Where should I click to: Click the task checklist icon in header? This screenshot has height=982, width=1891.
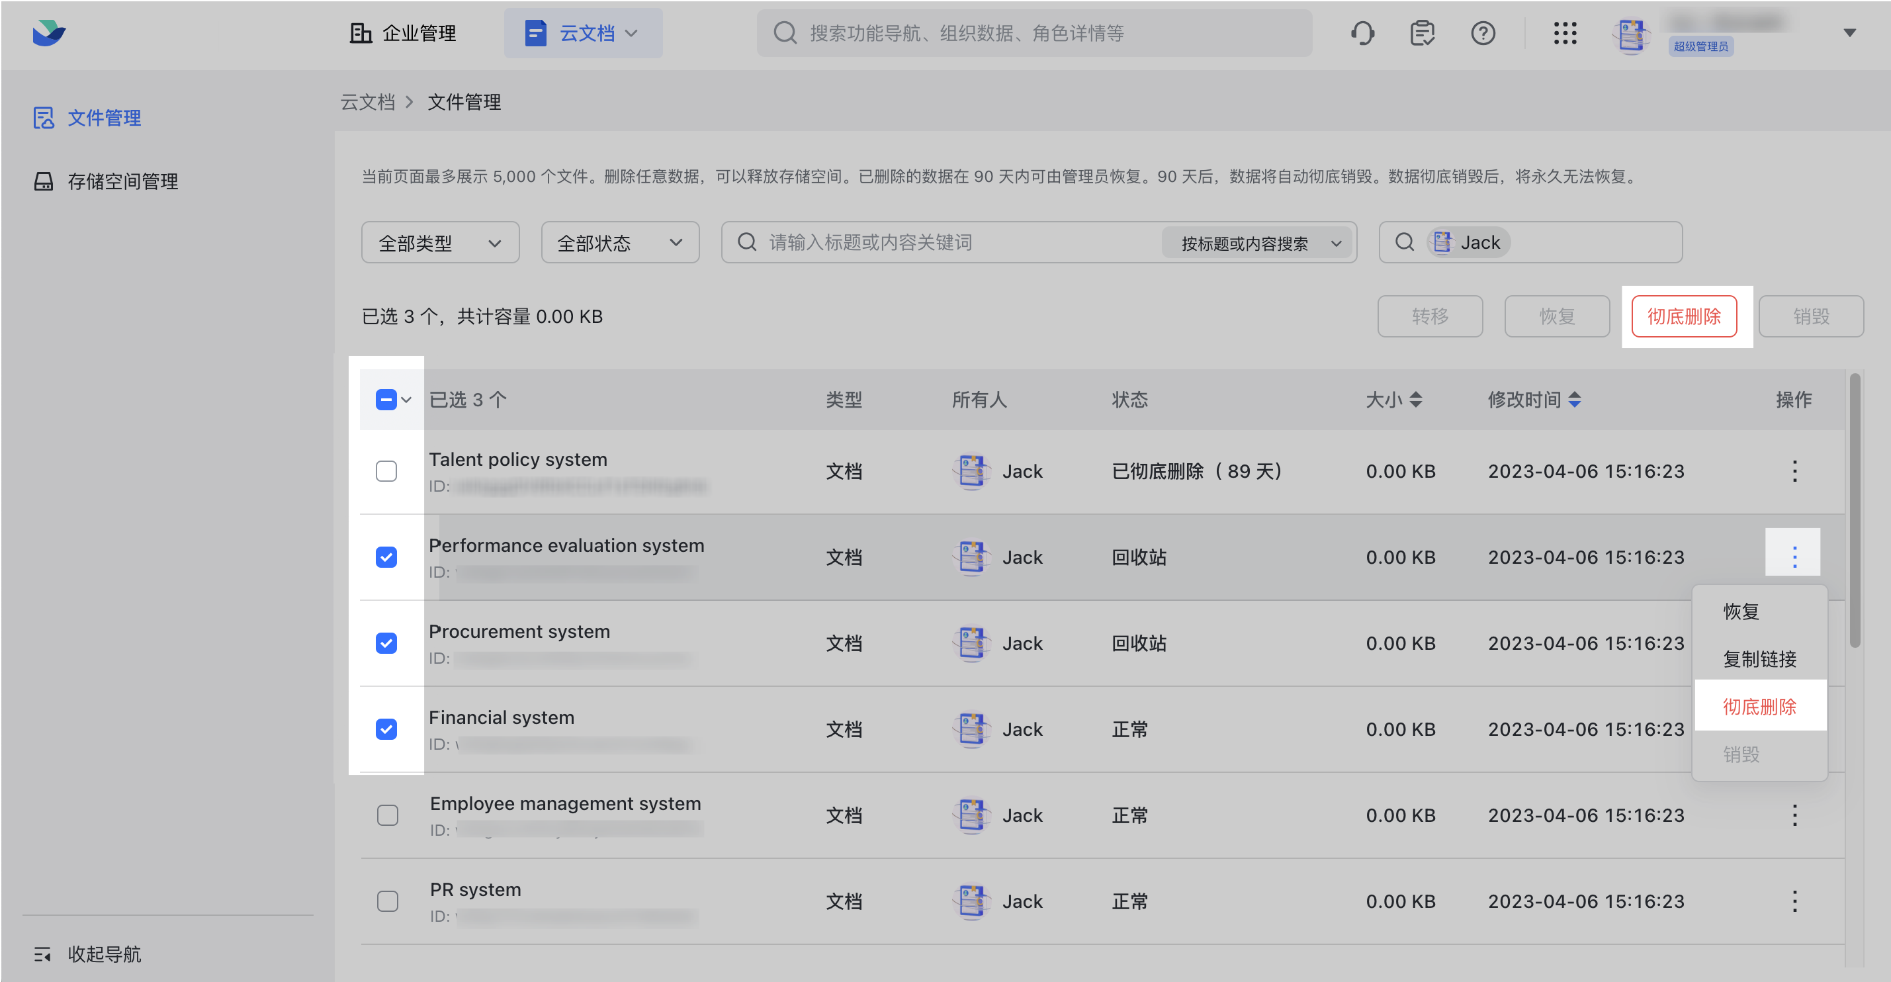[1422, 33]
